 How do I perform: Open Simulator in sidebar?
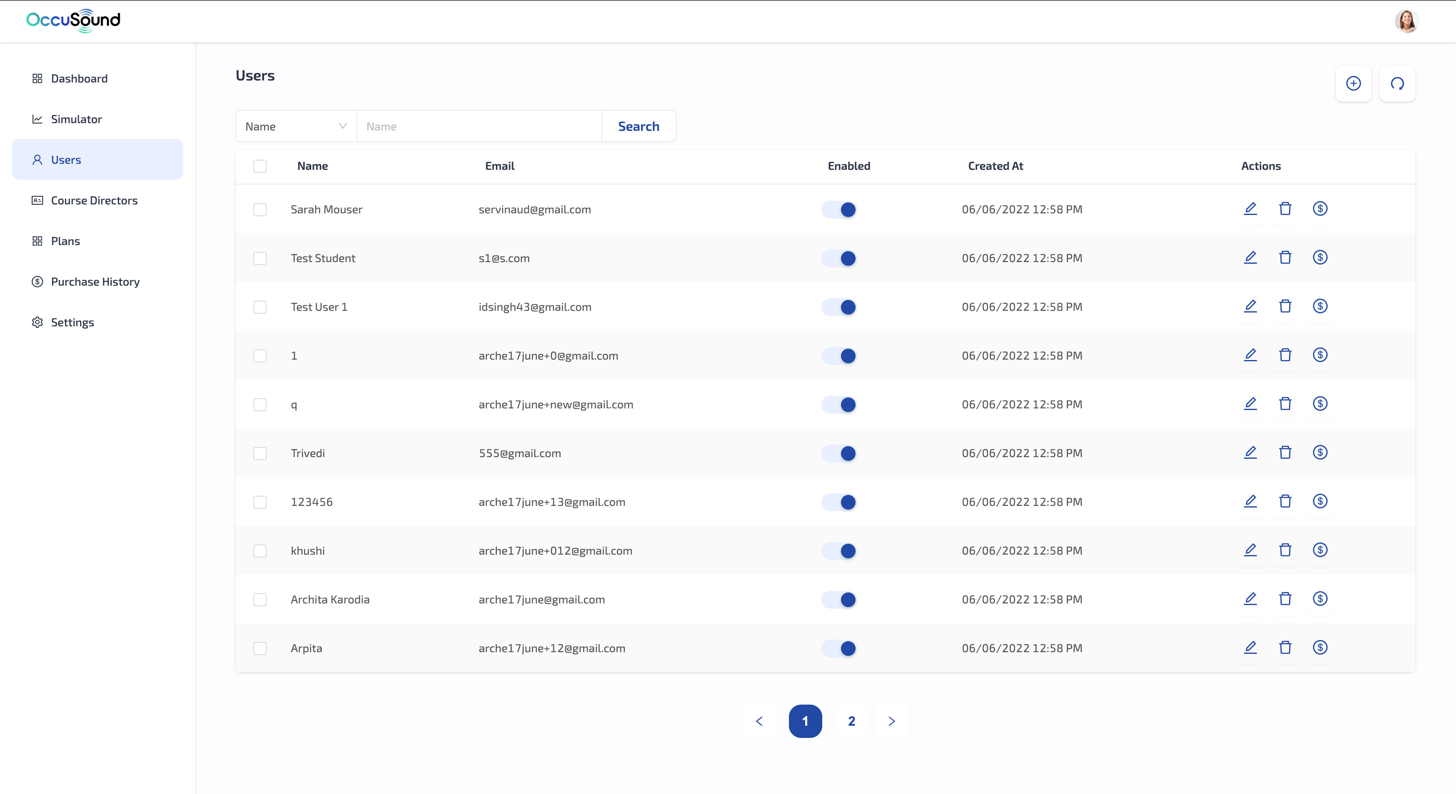97,119
